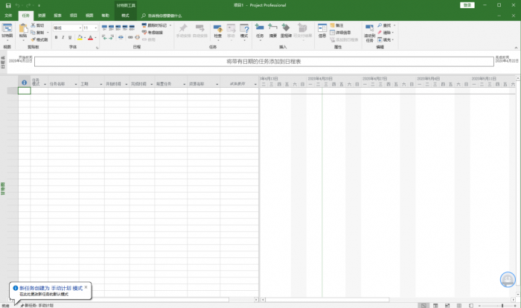The height and width of the screenshot is (308, 521).
Task: Click the Cut scissors icon
Action: point(33,25)
